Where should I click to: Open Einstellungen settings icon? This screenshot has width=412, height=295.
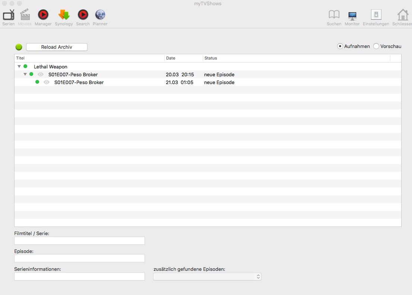pyautogui.click(x=376, y=15)
